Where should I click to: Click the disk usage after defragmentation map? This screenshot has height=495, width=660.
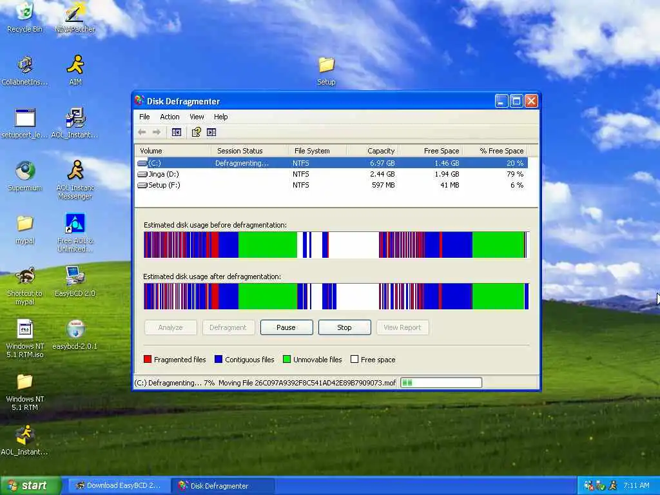point(336,296)
